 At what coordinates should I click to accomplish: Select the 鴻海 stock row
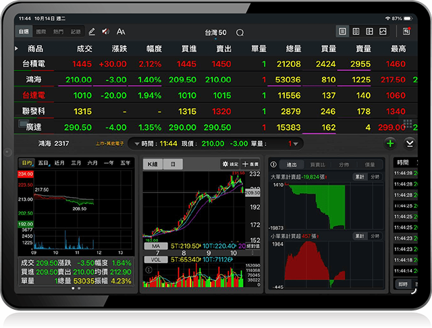tap(216, 80)
